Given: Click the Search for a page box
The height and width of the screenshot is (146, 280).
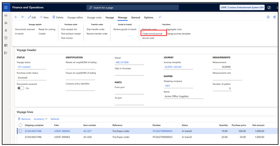Looking at the screenshot, I should (x=132, y=8).
